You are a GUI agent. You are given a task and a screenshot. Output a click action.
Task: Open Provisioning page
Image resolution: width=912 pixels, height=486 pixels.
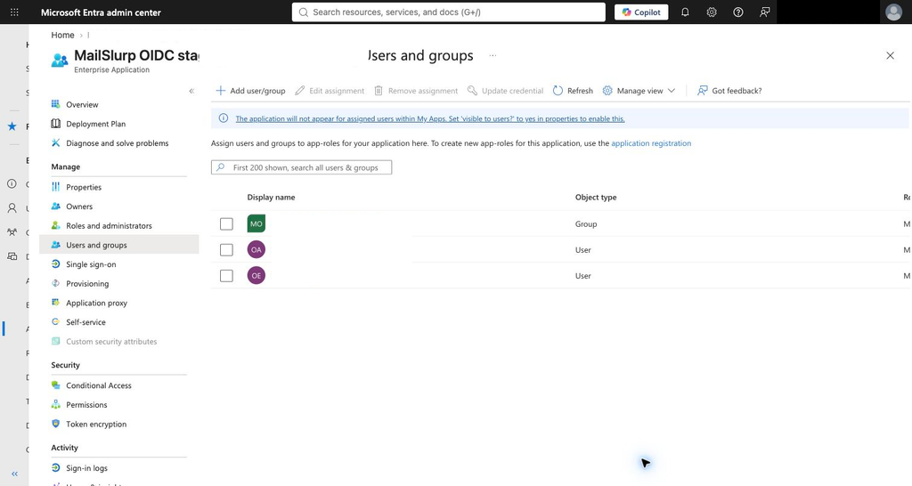click(x=87, y=284)
